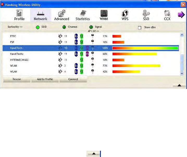Click the AP list scrollbar thumb
187x157 pixels.
(182, 63)
